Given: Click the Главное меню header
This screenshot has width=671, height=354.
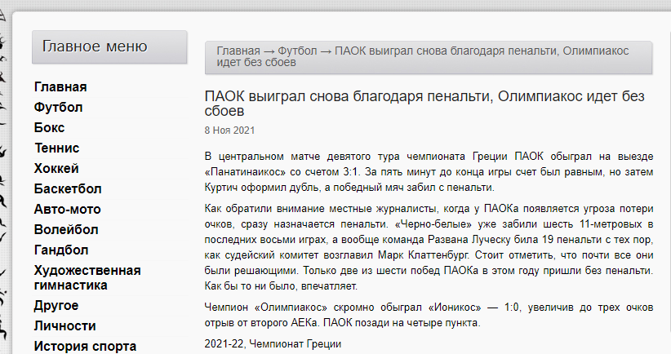Looking at the screenshot, I should 95,46.
